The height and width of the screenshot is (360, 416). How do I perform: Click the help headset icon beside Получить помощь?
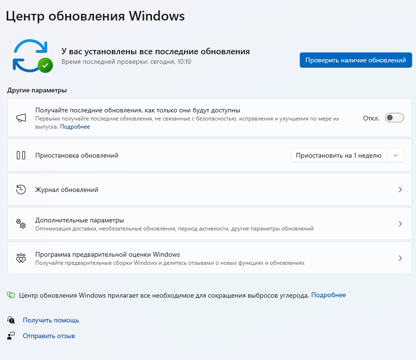click(11, 320)
